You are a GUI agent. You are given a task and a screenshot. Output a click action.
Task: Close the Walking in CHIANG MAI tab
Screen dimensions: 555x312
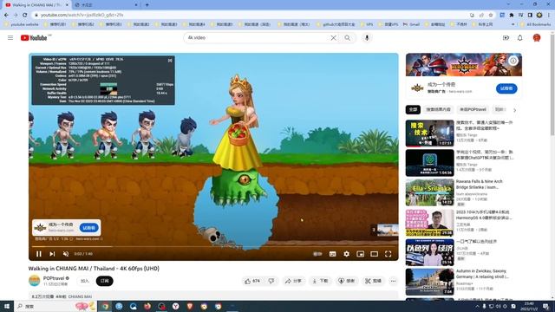67,5
